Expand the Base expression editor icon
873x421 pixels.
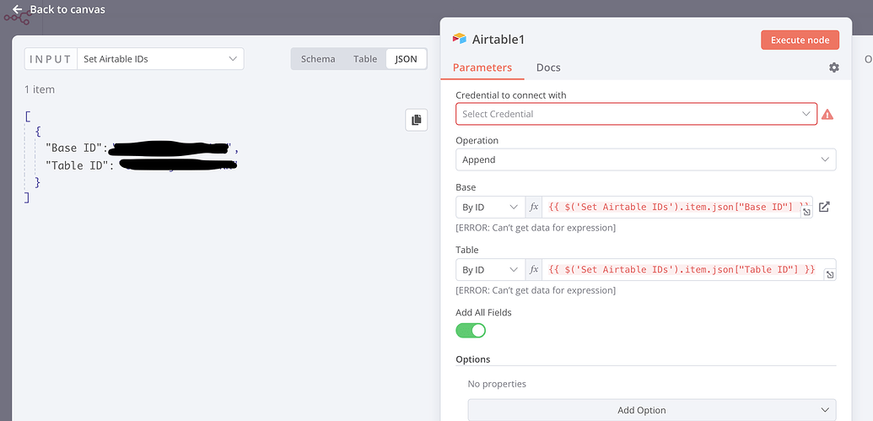(x=806, y=213)
